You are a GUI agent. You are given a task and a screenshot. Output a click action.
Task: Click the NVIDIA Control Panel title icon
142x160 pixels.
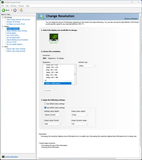2,2
